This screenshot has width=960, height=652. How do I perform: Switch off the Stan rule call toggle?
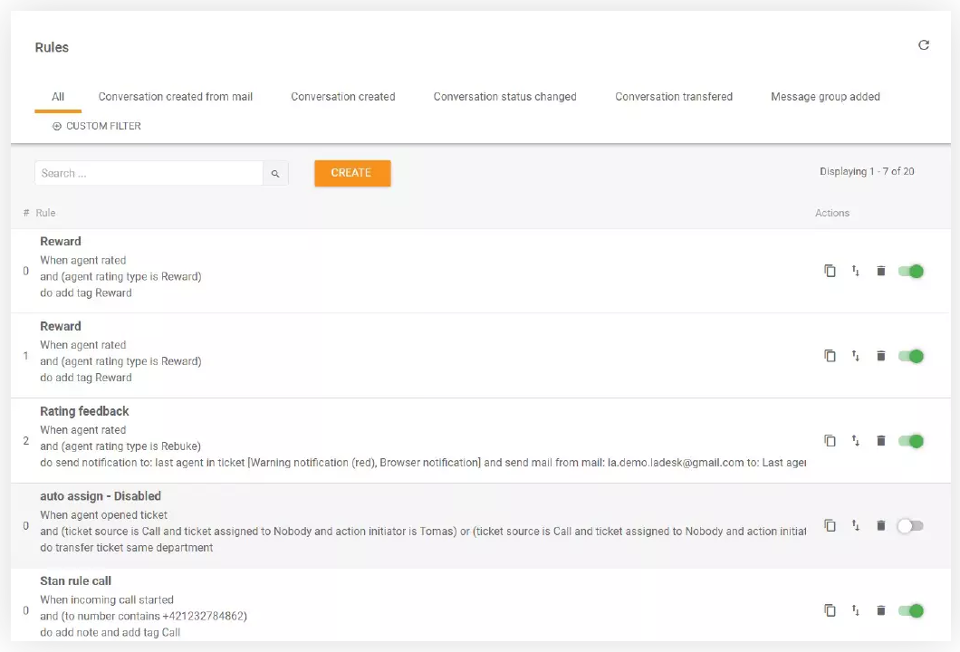pos(910,610)
